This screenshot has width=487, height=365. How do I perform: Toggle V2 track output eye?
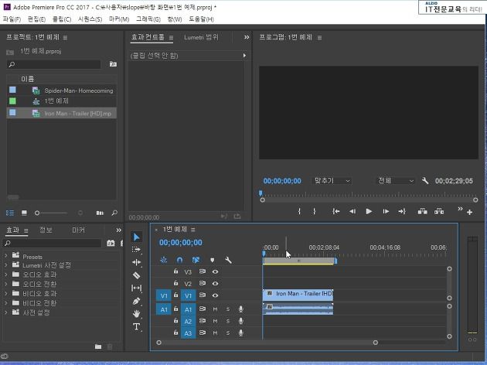(215, 283)
